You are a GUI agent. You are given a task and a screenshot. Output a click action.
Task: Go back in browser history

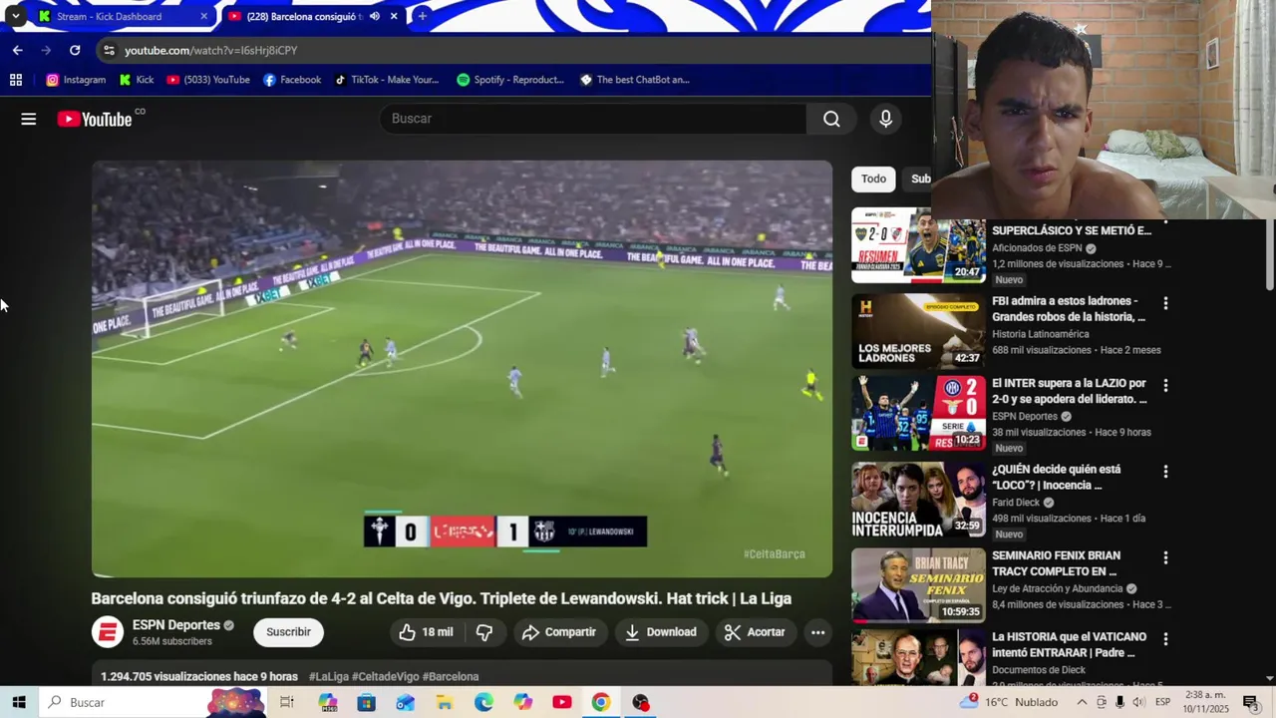point(17,50)
